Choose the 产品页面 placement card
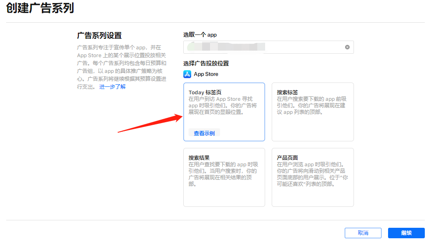The image size is (427, 240). point(313,177)
